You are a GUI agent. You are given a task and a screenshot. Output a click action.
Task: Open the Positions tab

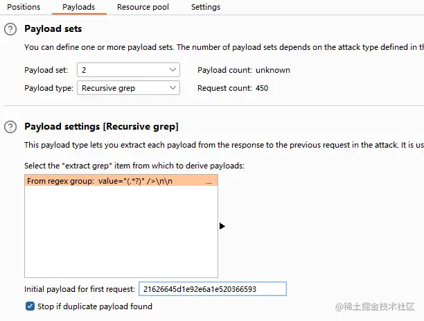24,7
